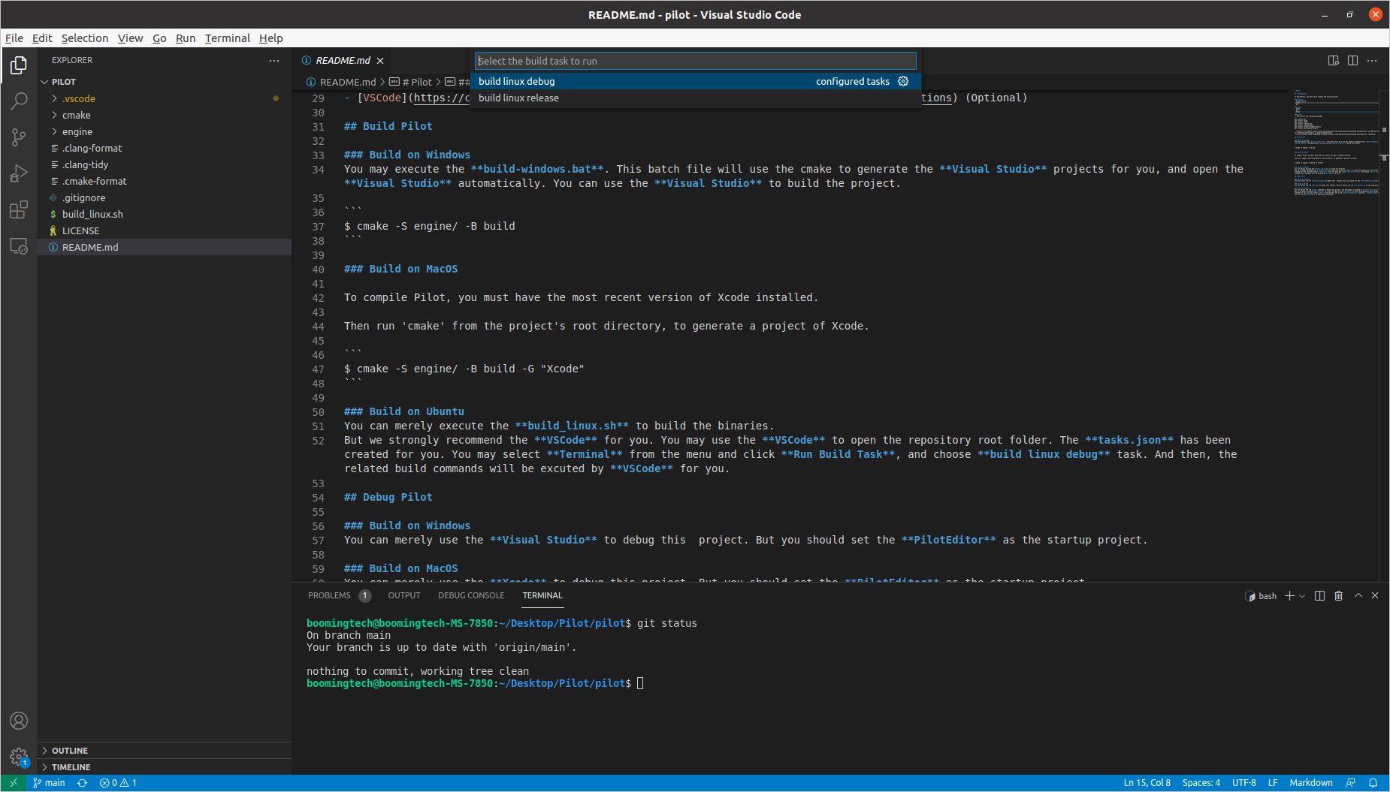Open .clang-format file

pyautogui.click(x=164, y=148)
